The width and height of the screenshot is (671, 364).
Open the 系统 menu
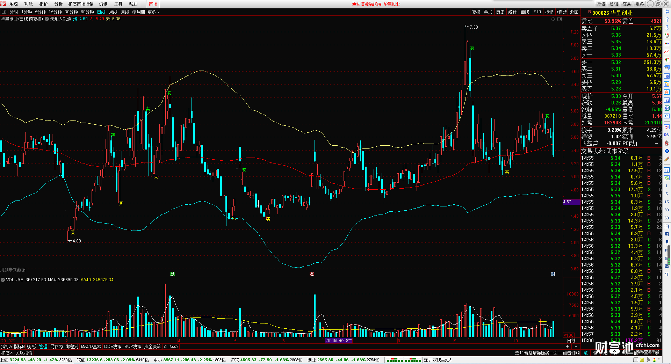click(x=14, y=4)
